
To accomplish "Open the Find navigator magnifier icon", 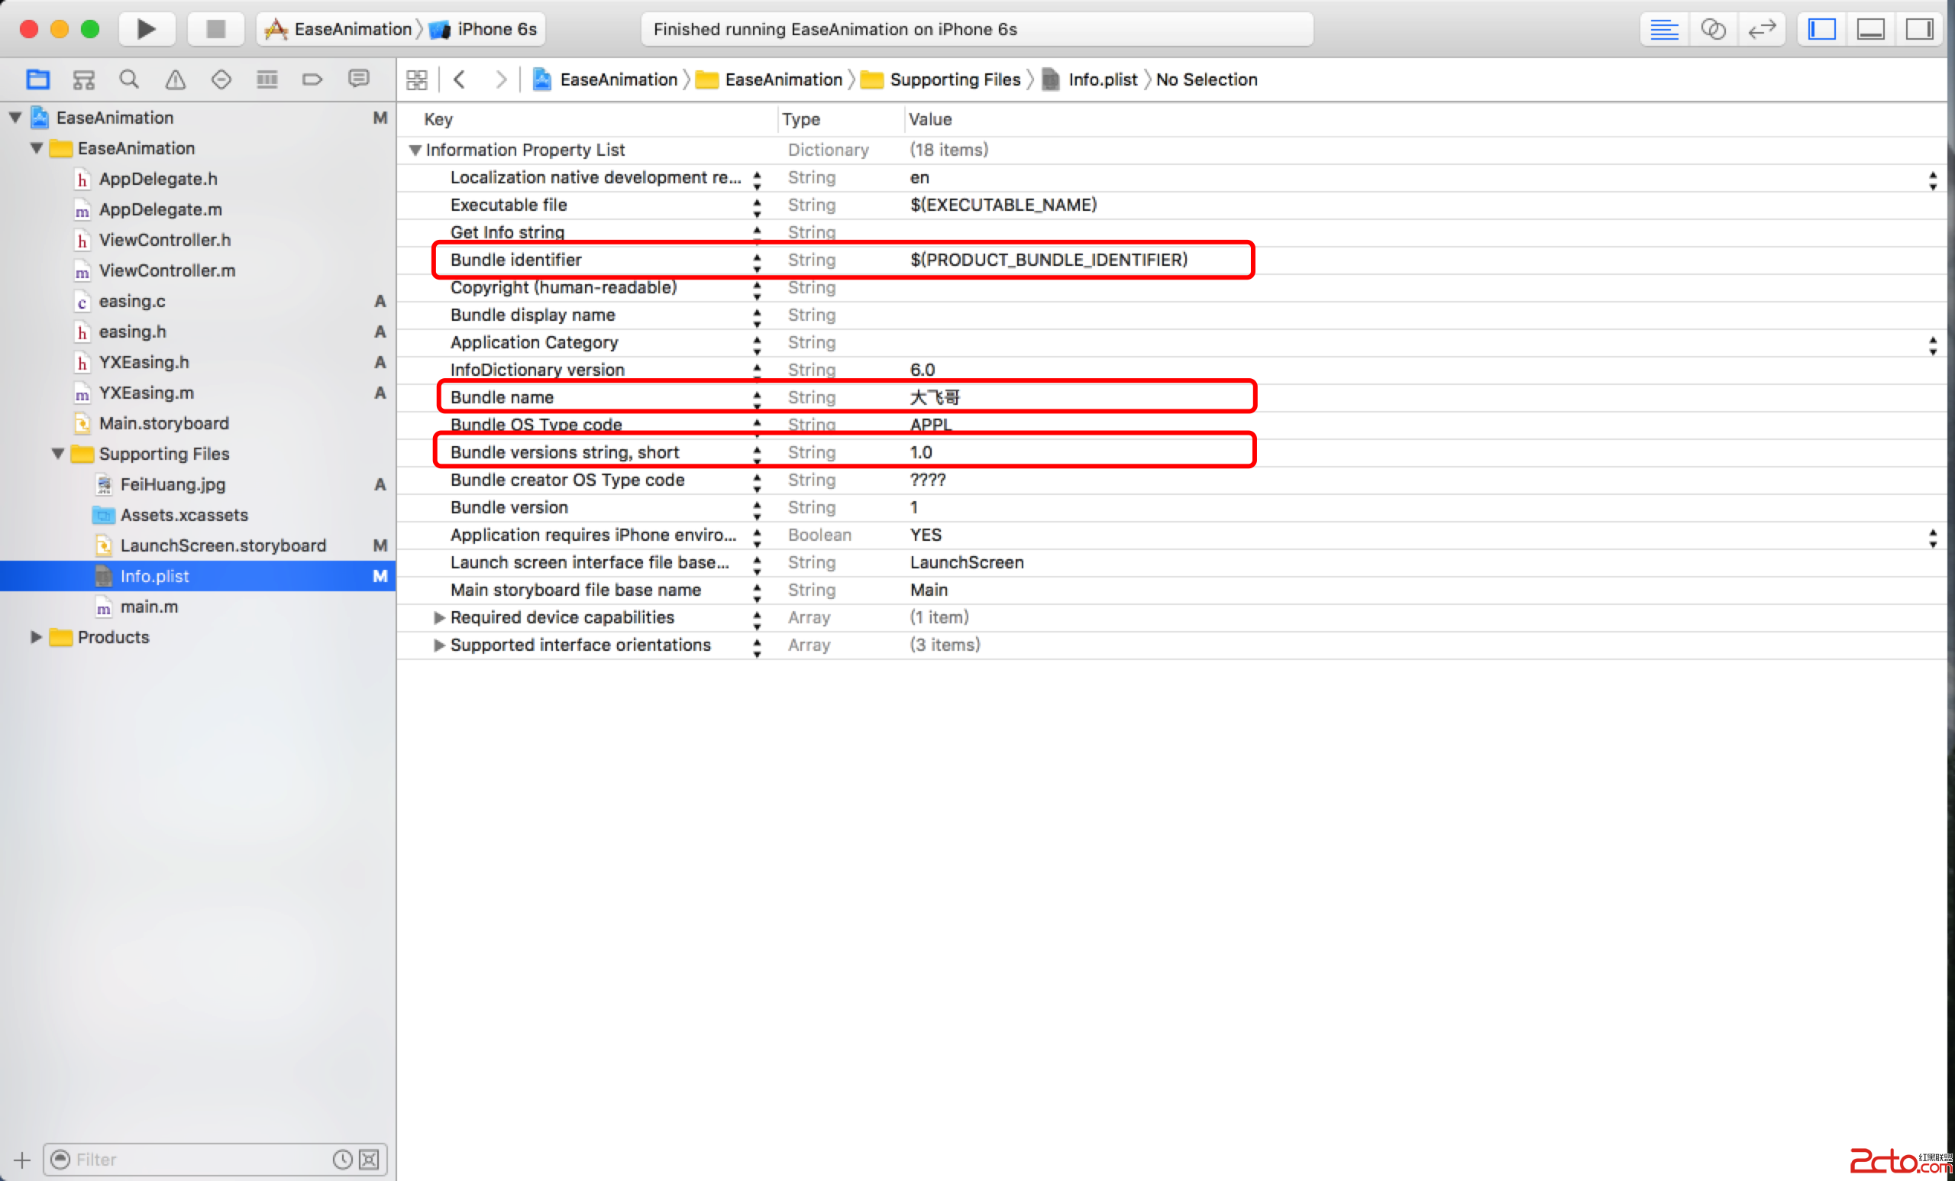I will coord(128,79).
